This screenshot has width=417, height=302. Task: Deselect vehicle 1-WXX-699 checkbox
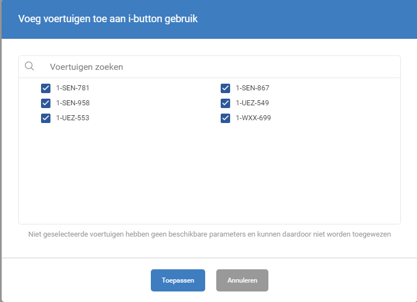(225, 118)
